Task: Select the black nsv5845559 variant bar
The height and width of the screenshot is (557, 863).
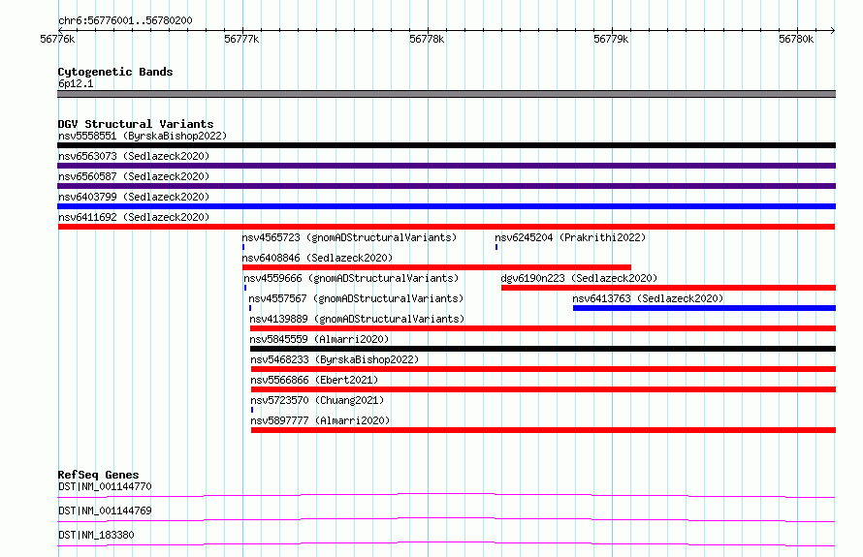Action: 543,349
